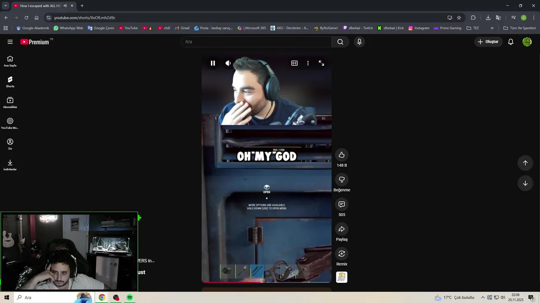Screen dimensions: 540x303
Task: Start voice search with the microphone
Action: point(359,42)
